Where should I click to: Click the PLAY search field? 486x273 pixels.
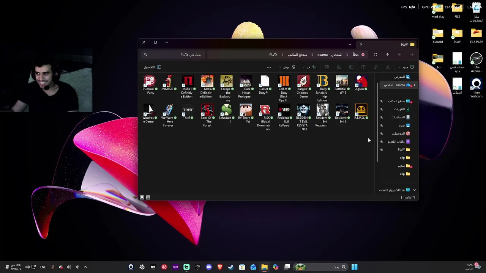tap(173, 55)
